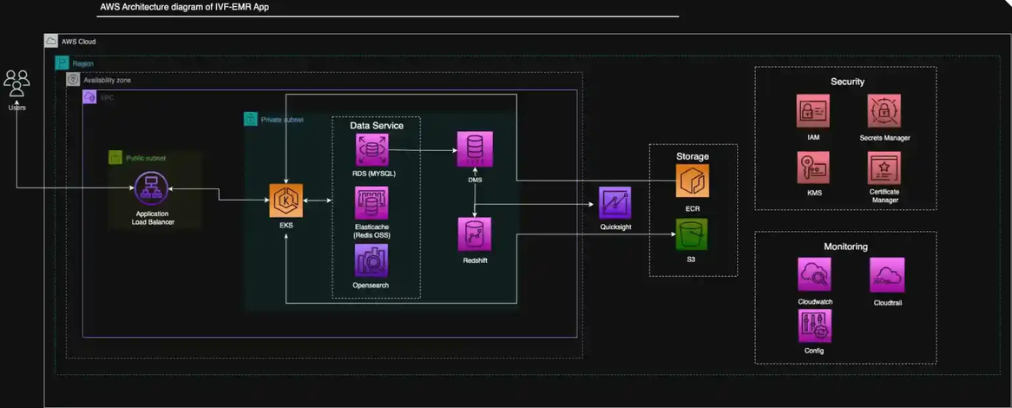Select the KMS label text
This screenshot has height=408, width=1012.
point(814,193)
